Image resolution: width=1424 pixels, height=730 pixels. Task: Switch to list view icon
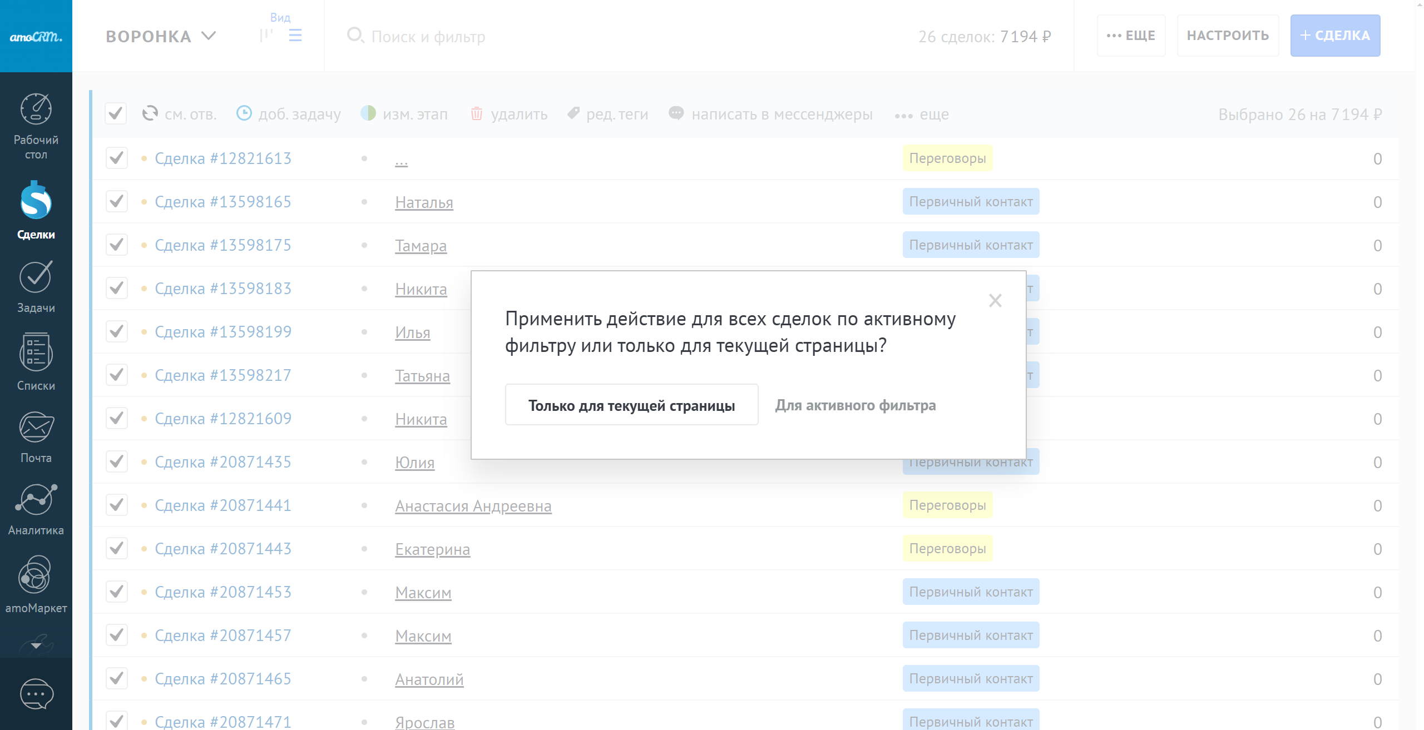(295, 36)
